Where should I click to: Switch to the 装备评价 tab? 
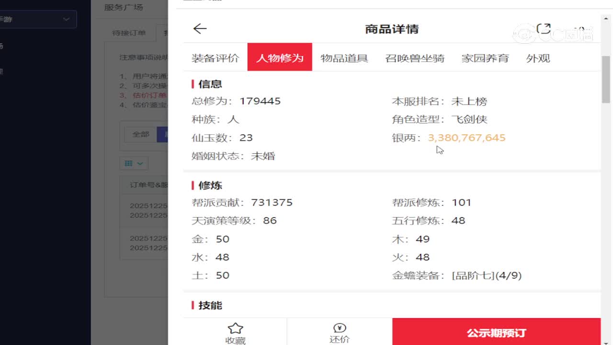point(215,58)
